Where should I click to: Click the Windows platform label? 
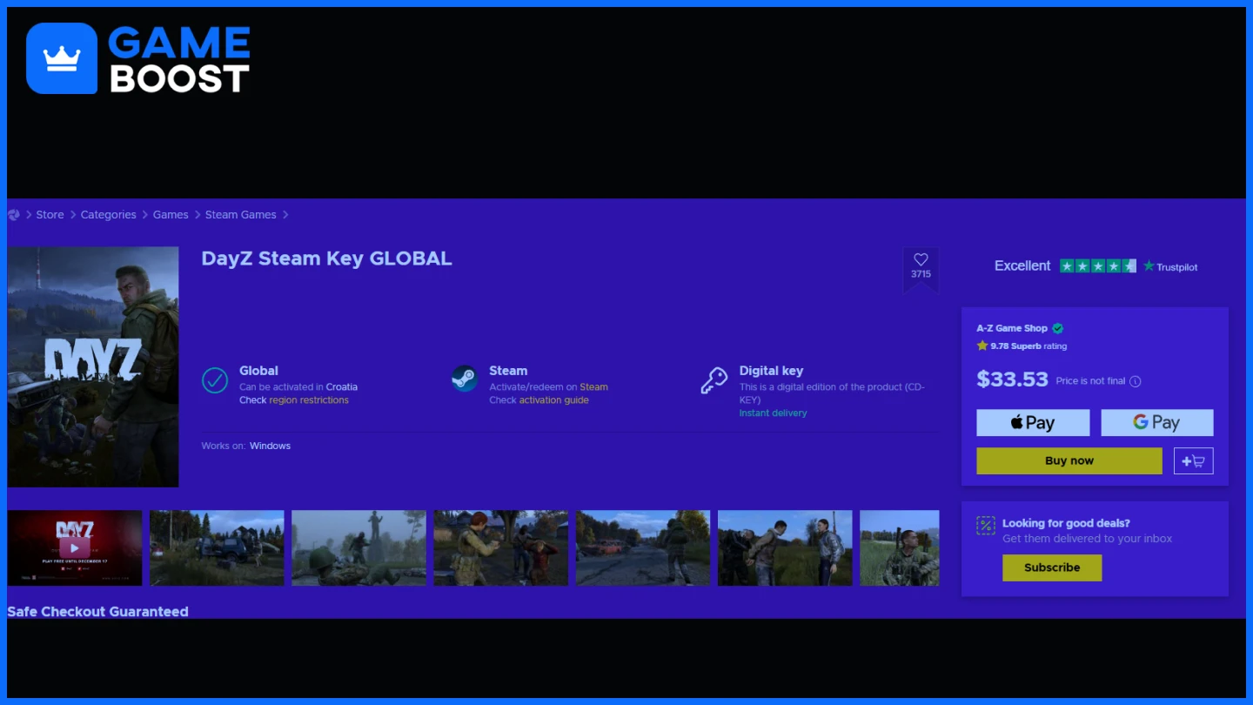270,446
